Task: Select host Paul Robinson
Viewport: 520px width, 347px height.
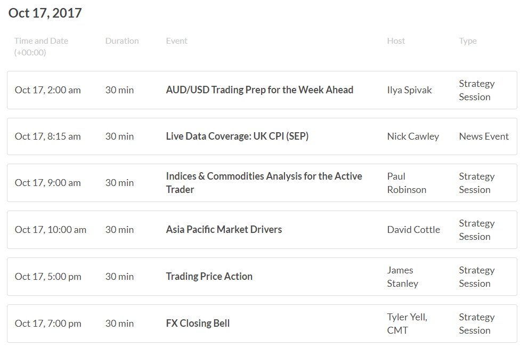Action: (x=407, y=183)
